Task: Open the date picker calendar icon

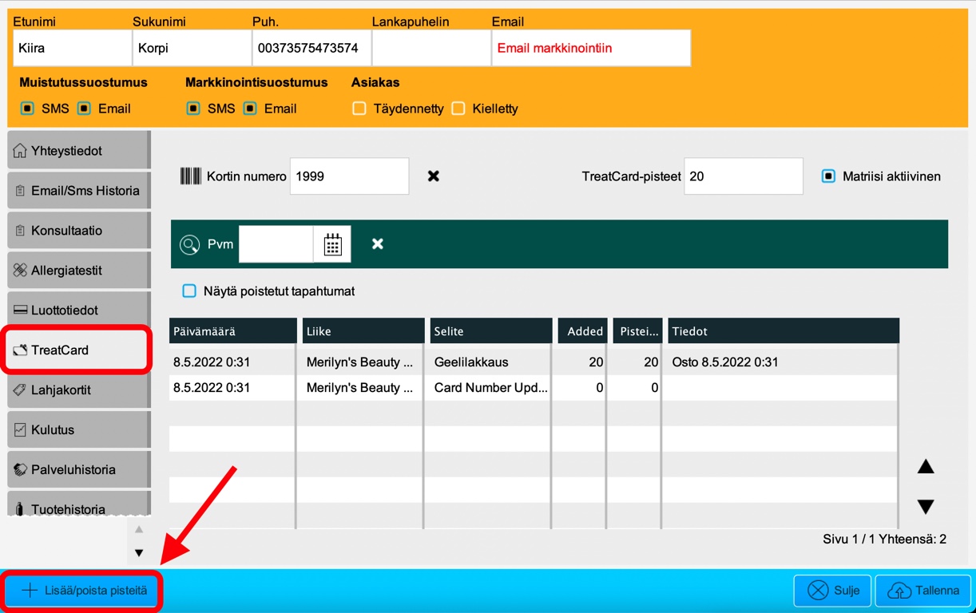Action: pos(332,244)
